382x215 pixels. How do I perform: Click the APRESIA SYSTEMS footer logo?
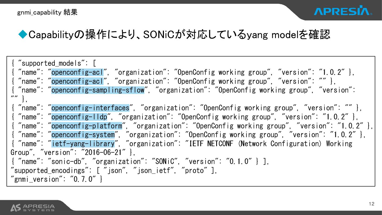pyautogui.click(x=33, y=208)
